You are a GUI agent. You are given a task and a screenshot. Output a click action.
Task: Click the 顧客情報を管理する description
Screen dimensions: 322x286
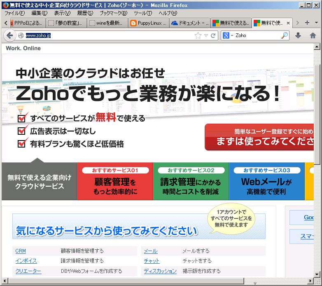point(82,251)
